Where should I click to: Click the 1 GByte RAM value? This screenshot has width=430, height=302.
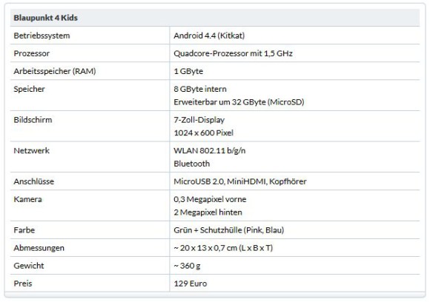(x=188, y=71)
